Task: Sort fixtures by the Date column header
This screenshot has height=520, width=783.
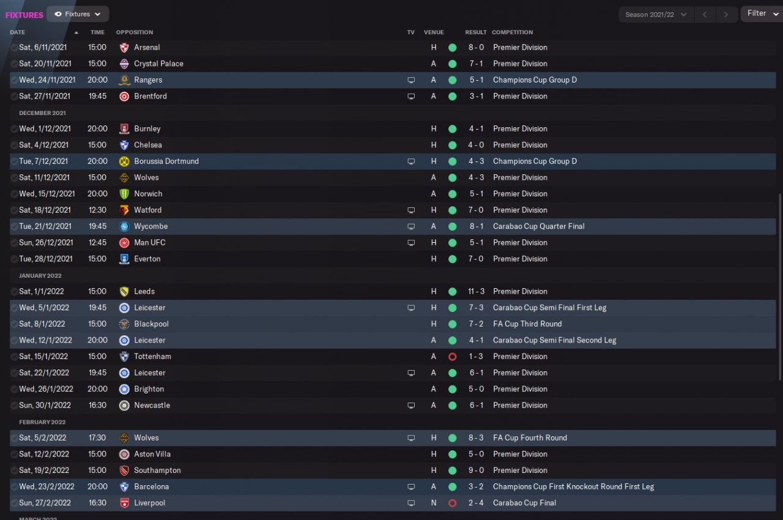Action: pyautogui.click(x=18, y=32)
